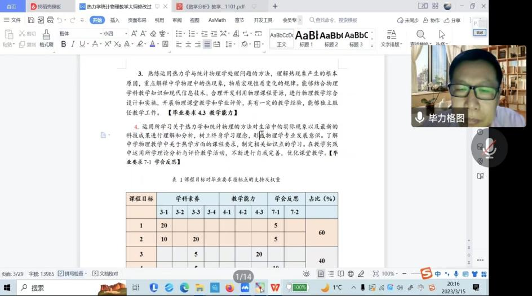Viewport: 532px width, 296px height.
Task: Click the 分享 share button
Action: [x=452, y=20]
